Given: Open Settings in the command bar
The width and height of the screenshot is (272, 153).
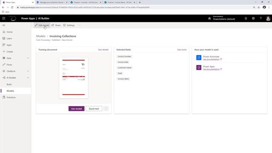Looking at the screenshot, I should pyautogui.click(x=69, y=25).
